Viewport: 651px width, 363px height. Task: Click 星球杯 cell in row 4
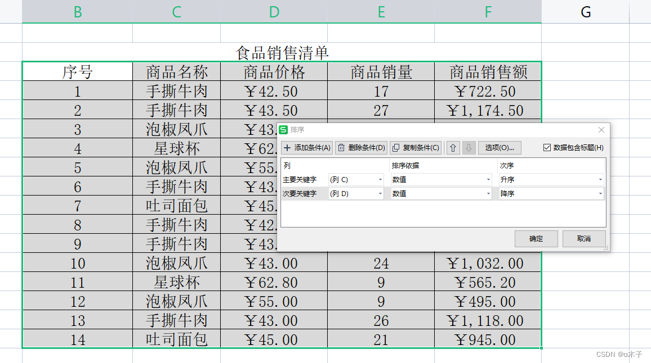click(x=176, y=148)
